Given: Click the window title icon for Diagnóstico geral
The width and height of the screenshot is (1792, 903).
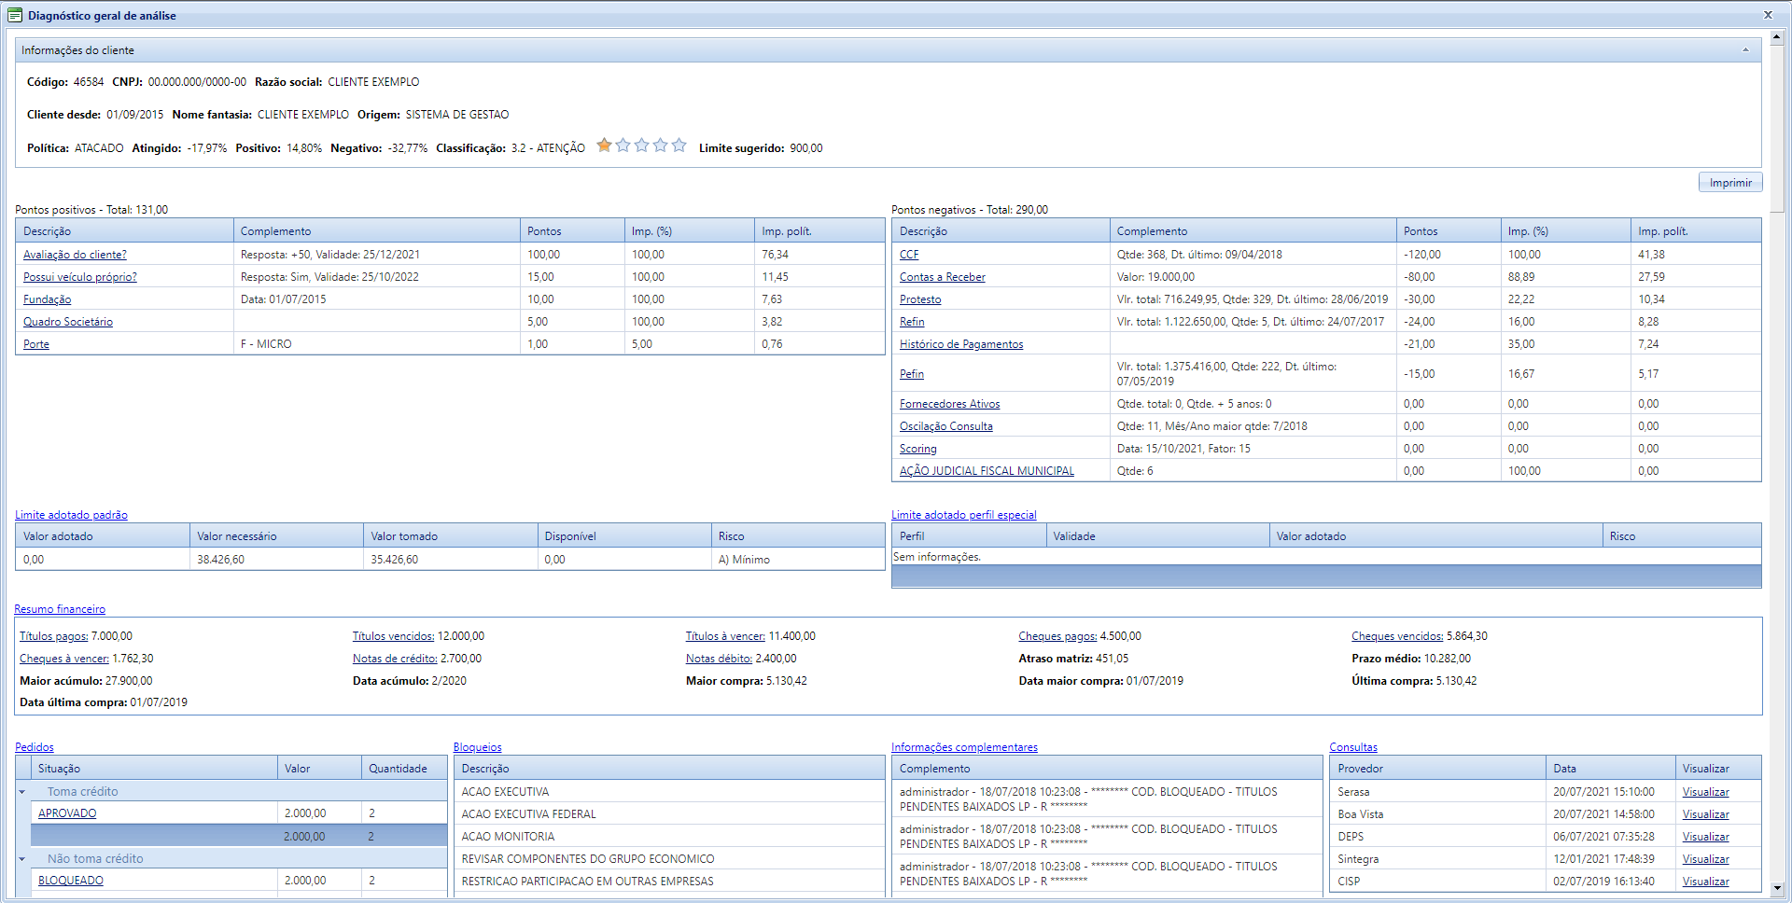Looking at the screenshot, I should coord(15,15).
